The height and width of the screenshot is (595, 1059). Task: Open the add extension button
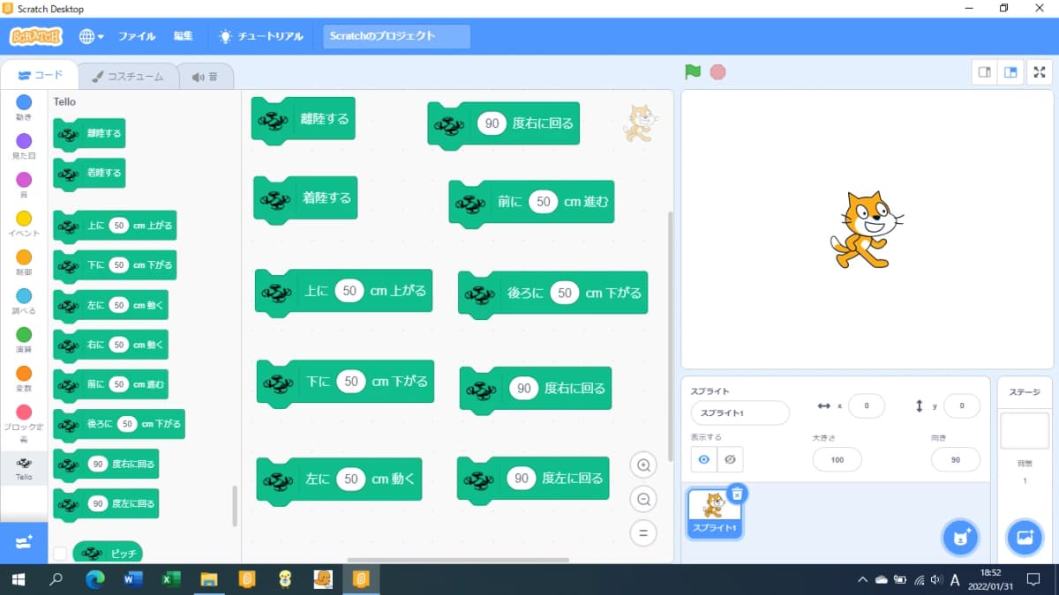(x=24, y=543)
